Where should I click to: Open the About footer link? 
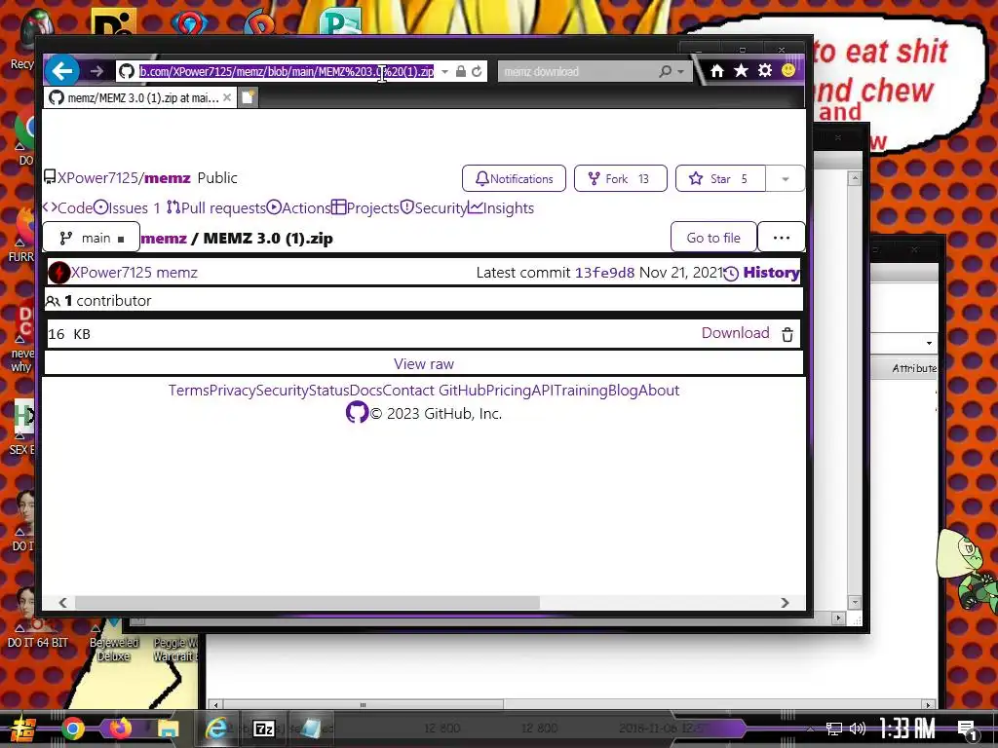coord(659,390)
